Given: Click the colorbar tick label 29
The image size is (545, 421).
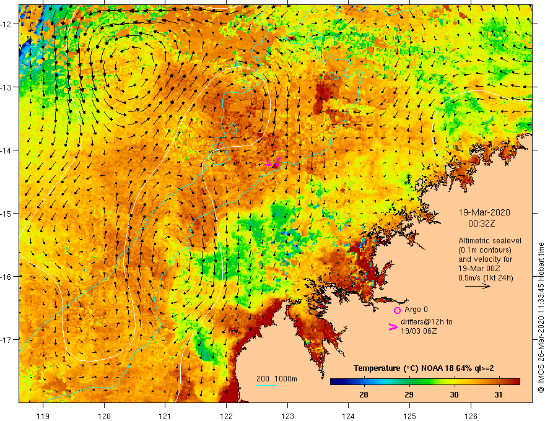Looking at the screenshot, I should click(x=409, y=394).
